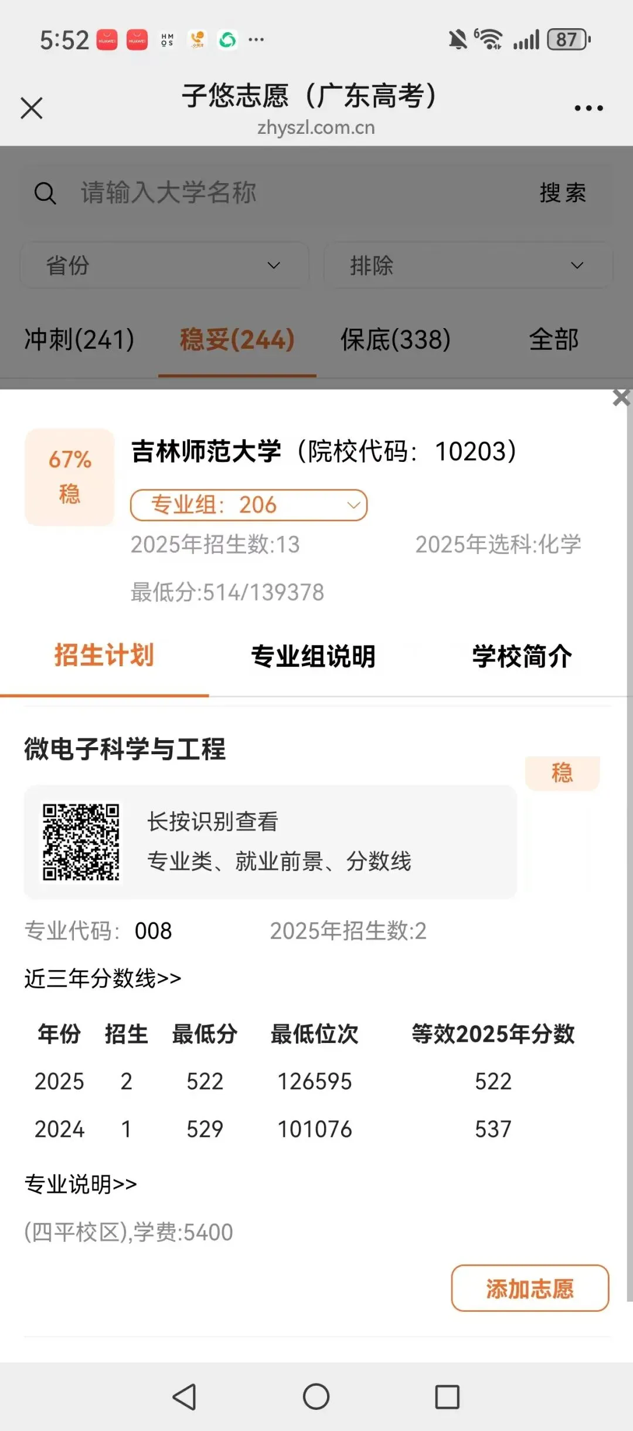Open the 专业组说明 tab

coord(313,656)
